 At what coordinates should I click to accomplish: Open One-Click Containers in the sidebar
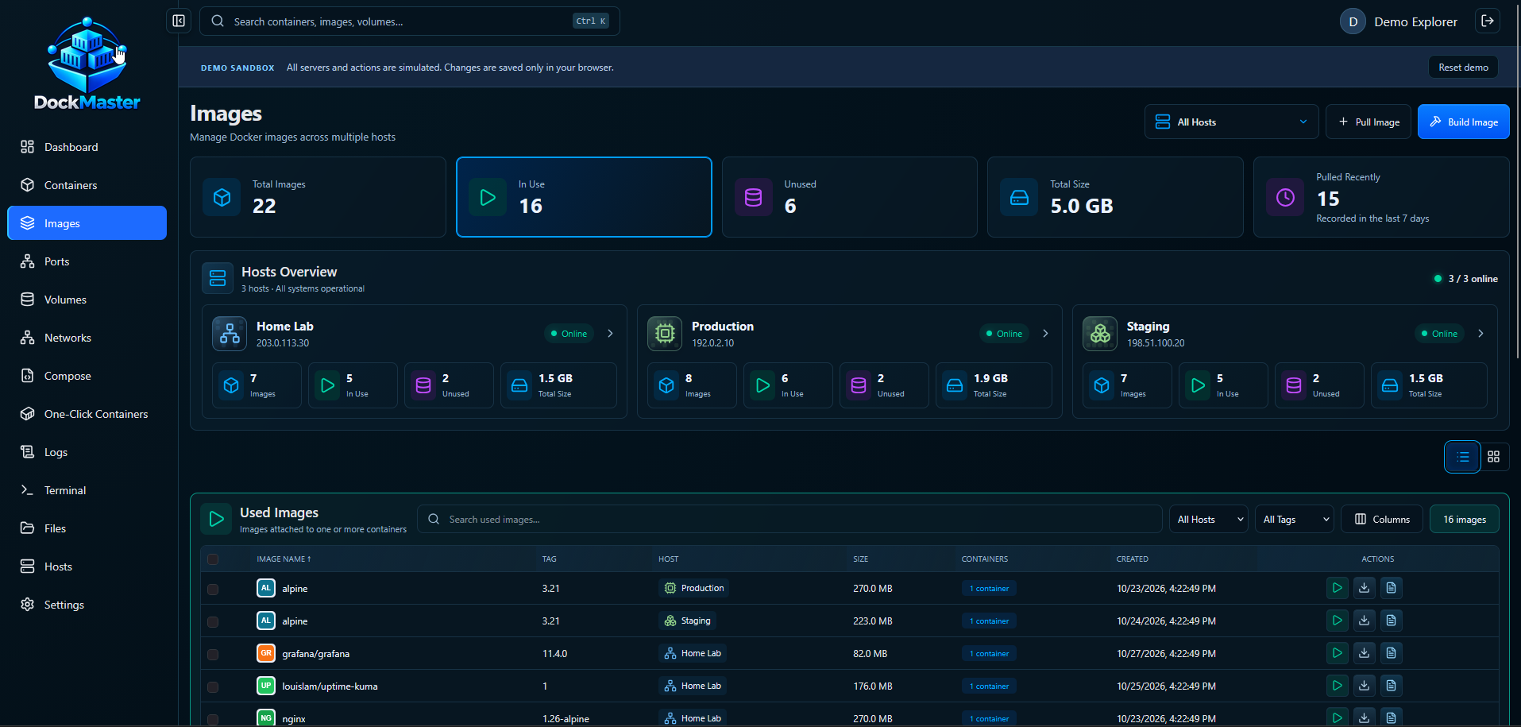coord(87,414)
